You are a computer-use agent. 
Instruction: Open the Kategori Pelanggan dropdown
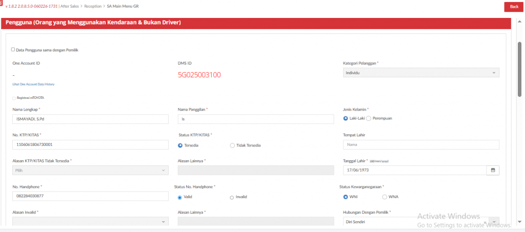[x=420, y=73]
